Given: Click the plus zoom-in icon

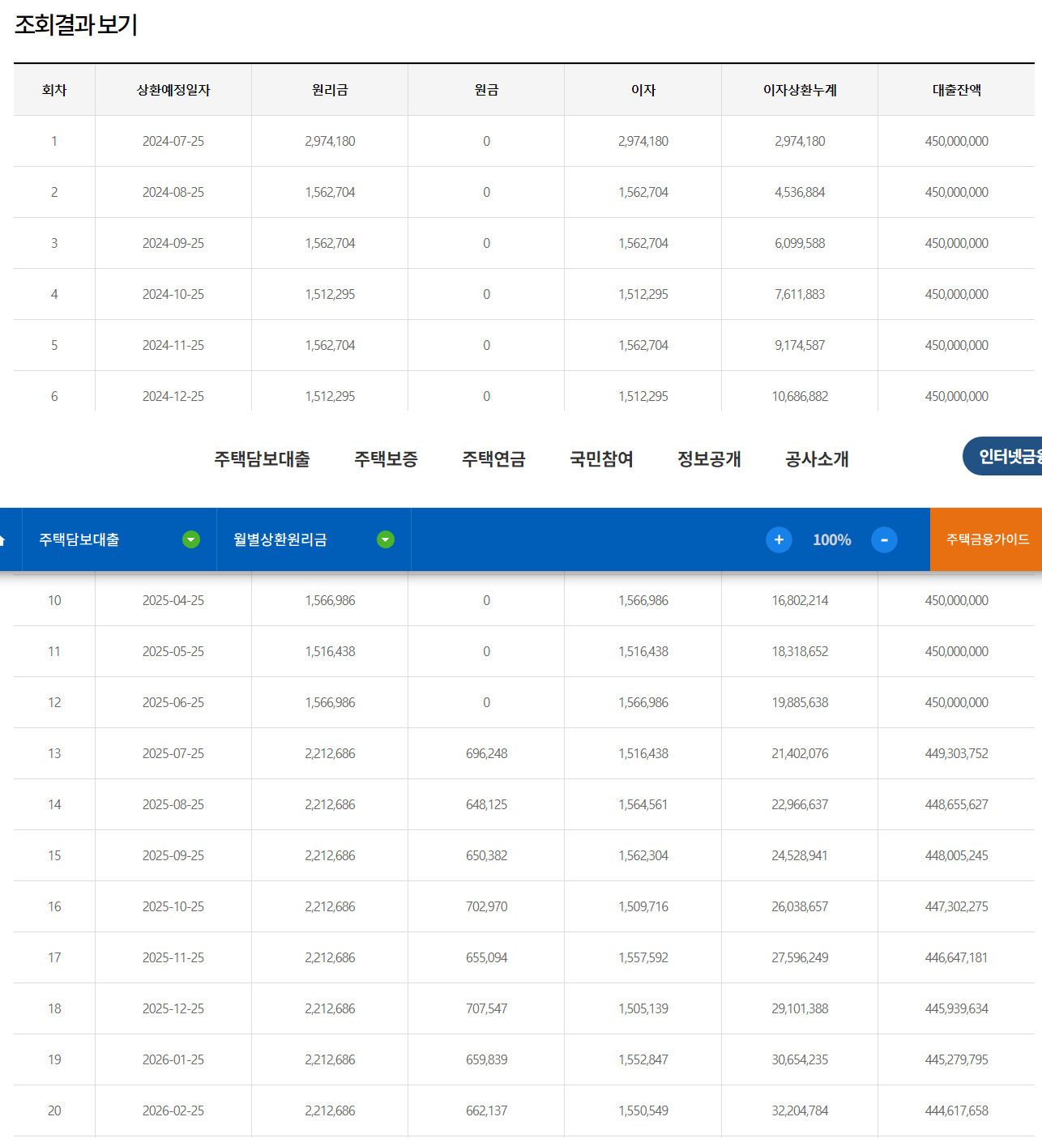Looking at the screenshot, I should tap(779, 539).
